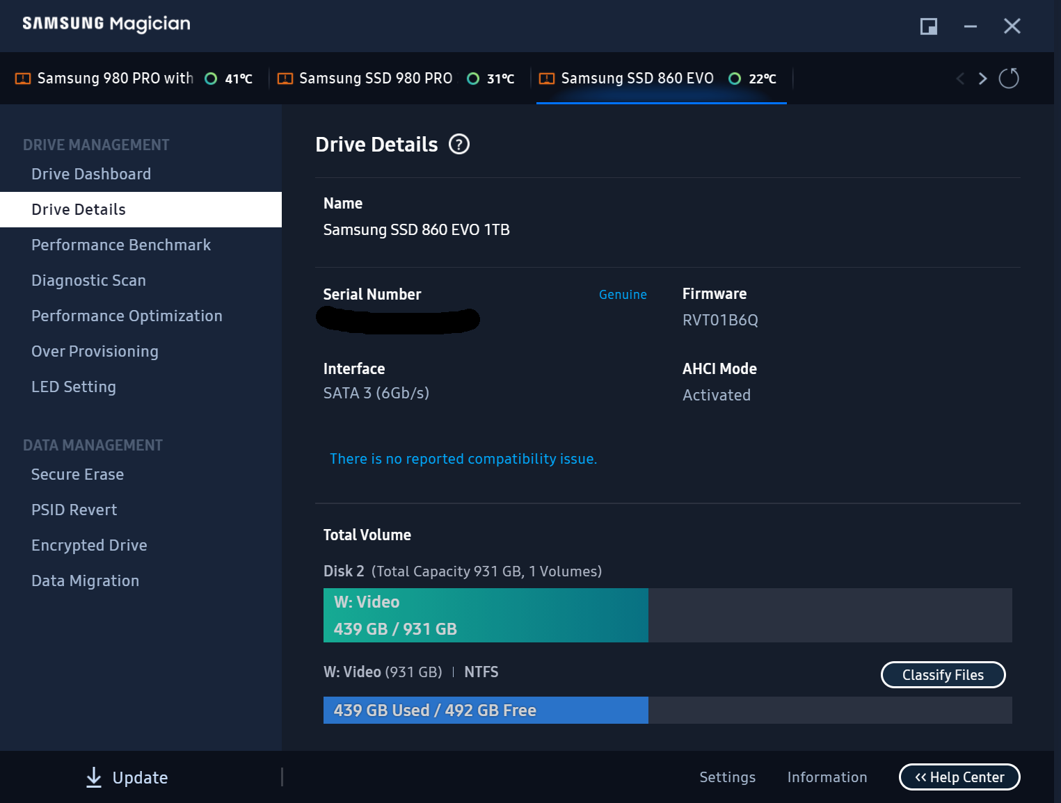
Task: Minimize the Samsung Magician window
Action: tap(971, 26)
